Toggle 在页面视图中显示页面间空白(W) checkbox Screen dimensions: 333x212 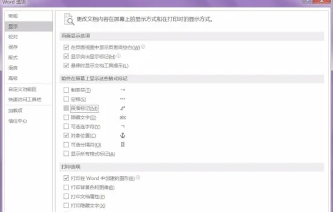pyautogui.click(x=66, y=47)
